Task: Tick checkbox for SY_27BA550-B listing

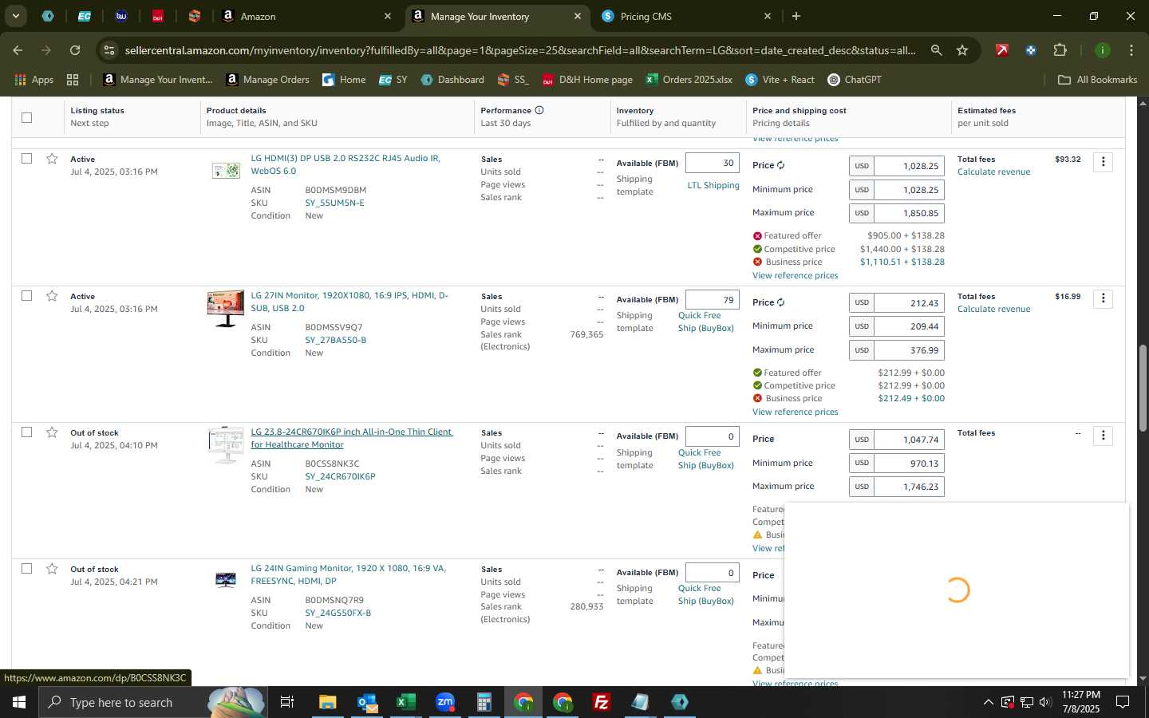Action: pyautogui.click(x=26, y=296)
